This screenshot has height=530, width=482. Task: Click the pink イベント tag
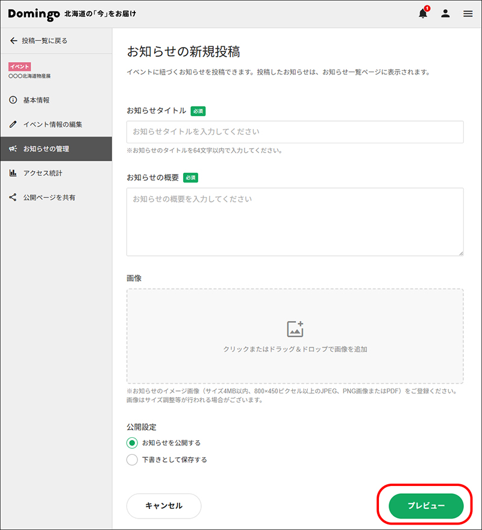[20, 67]
